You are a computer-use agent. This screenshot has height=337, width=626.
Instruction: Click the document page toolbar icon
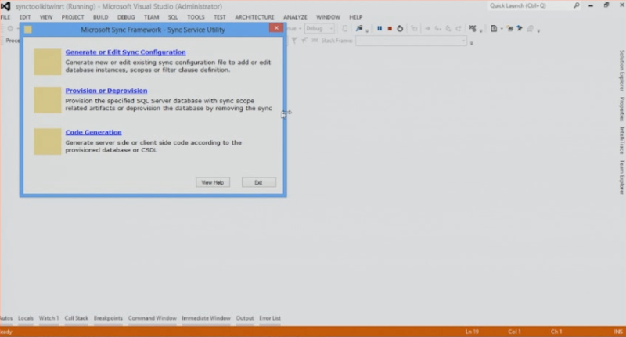point(494,28)
